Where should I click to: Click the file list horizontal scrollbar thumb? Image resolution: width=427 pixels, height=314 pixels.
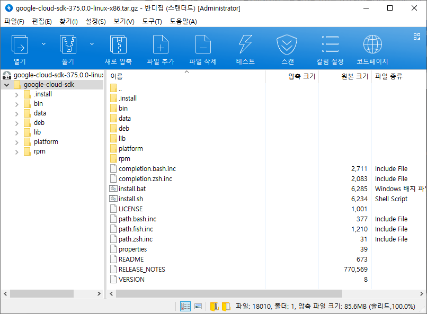click(x=229, y=293)
